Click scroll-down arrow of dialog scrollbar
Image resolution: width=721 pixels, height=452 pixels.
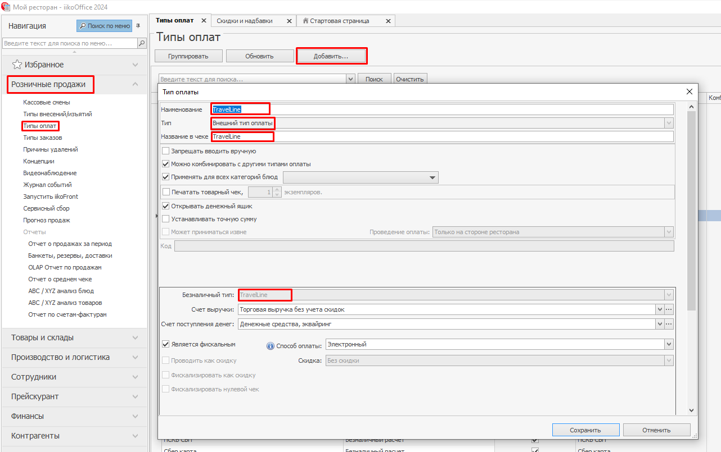[692, 411]
